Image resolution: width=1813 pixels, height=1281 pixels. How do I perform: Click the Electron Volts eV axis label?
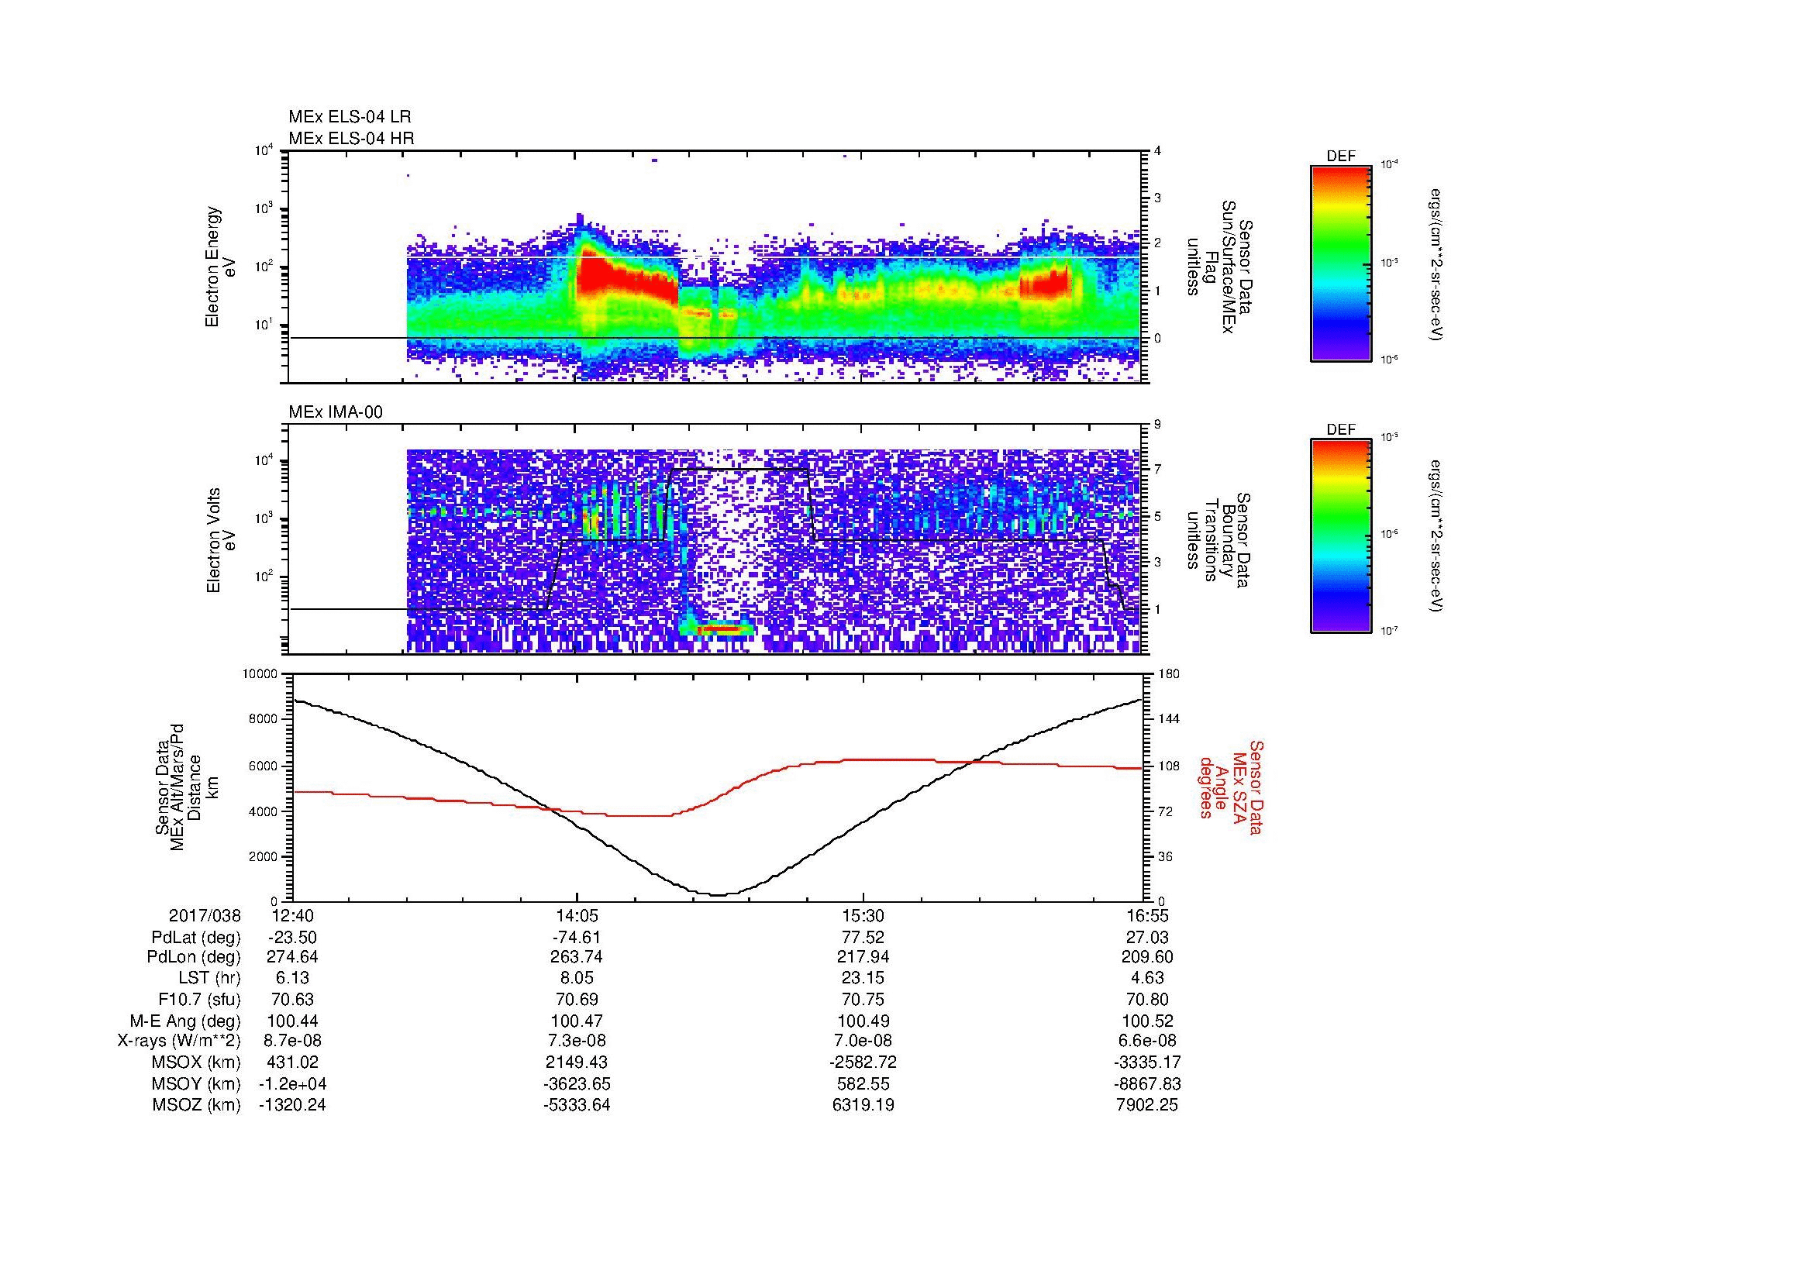(220, 540)
